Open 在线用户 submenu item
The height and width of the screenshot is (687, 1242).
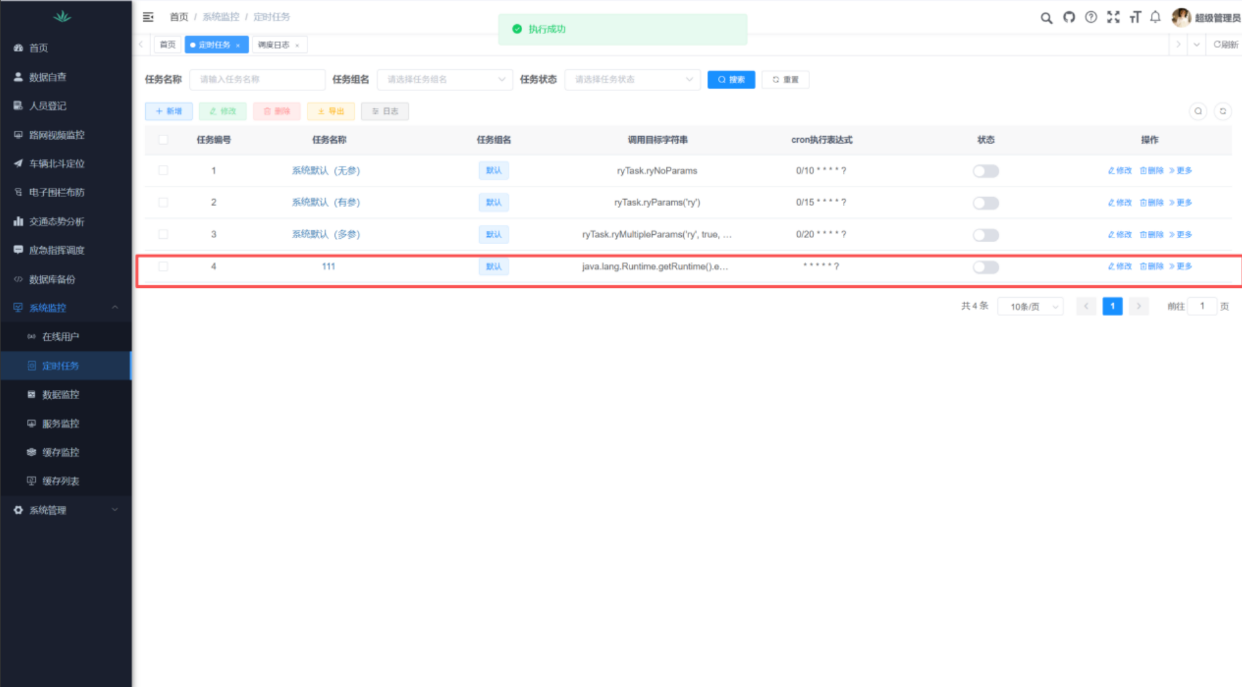coord(65,336)
